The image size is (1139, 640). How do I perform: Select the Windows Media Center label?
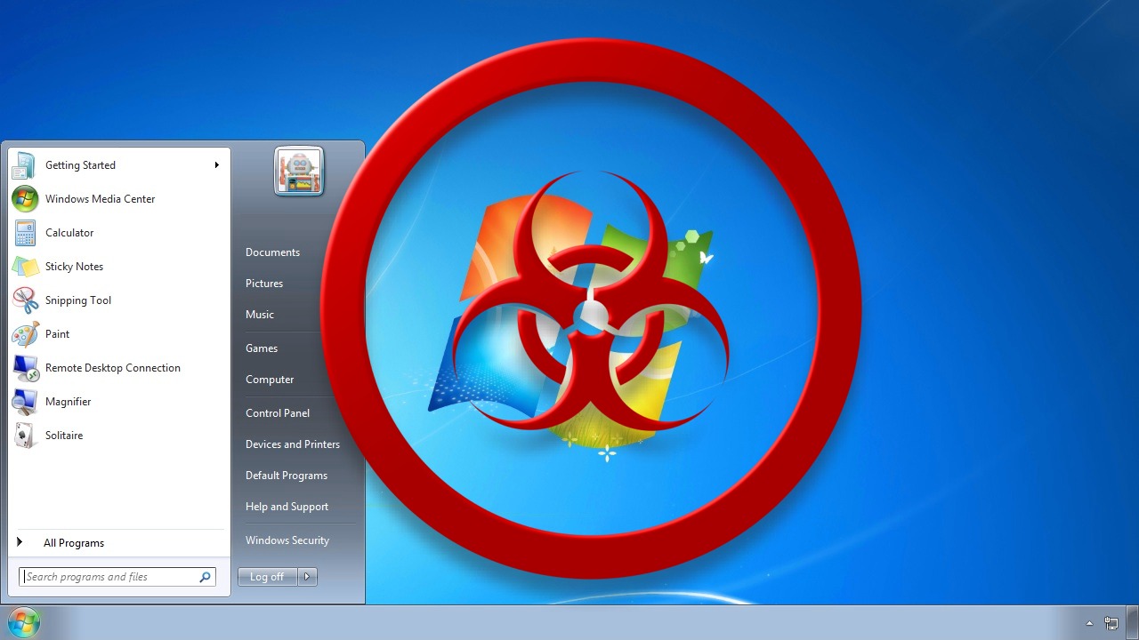click(100, 199)
